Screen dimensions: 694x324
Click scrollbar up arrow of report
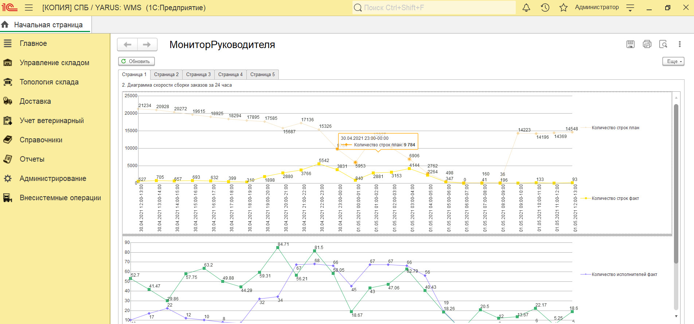(x=676, y=98)
